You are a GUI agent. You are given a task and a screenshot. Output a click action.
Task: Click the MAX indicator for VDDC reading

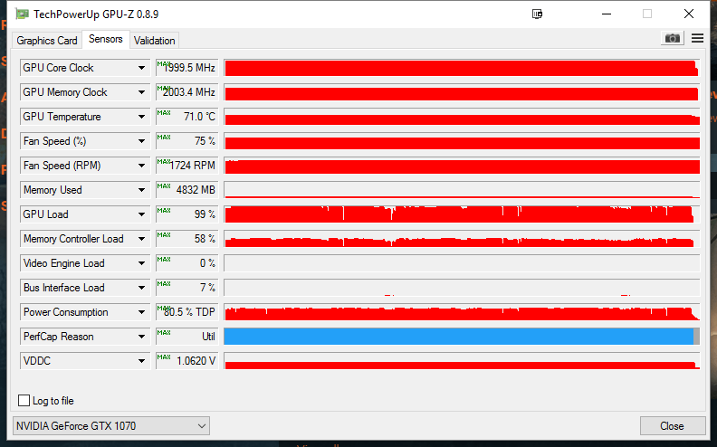[x=163, y=357]
